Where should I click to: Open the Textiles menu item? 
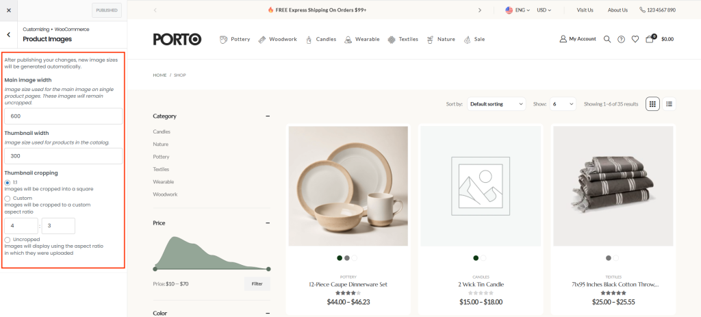coord(403,40)
